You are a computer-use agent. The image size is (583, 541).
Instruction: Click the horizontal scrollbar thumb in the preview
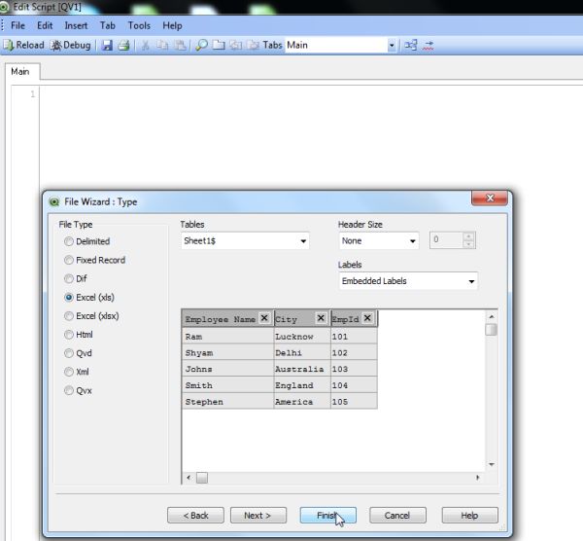pyautogui.click(x=202, y=478)
